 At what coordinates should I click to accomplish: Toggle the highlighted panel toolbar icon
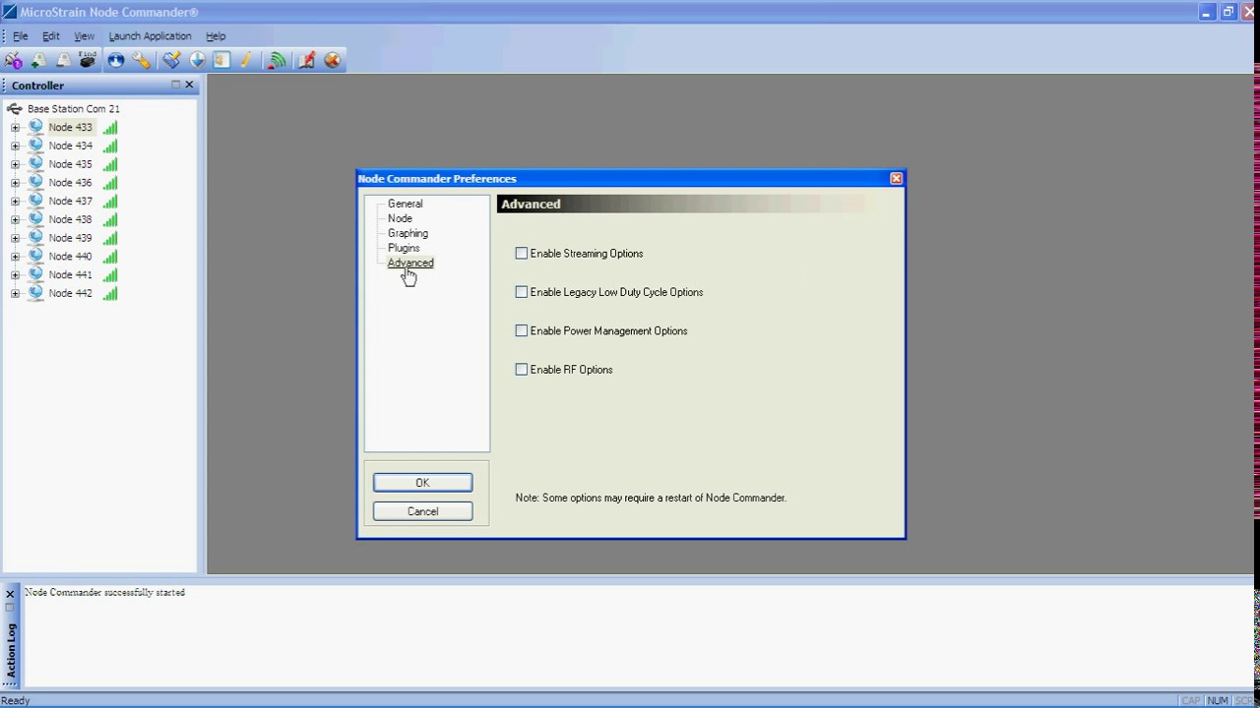(221, 61)
